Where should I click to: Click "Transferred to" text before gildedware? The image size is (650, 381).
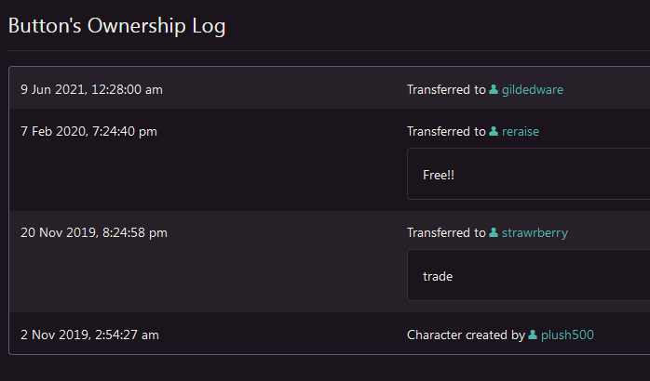coord(446,90)
